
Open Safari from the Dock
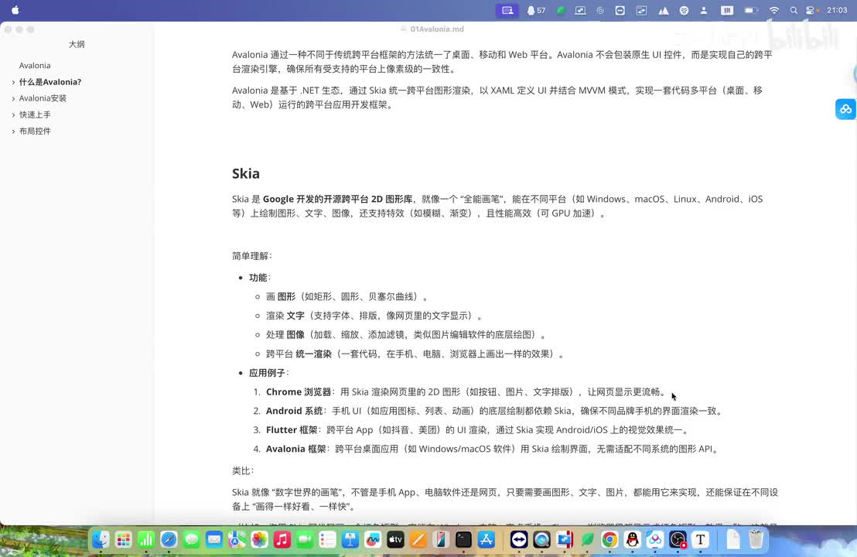(x=169, y=540)
